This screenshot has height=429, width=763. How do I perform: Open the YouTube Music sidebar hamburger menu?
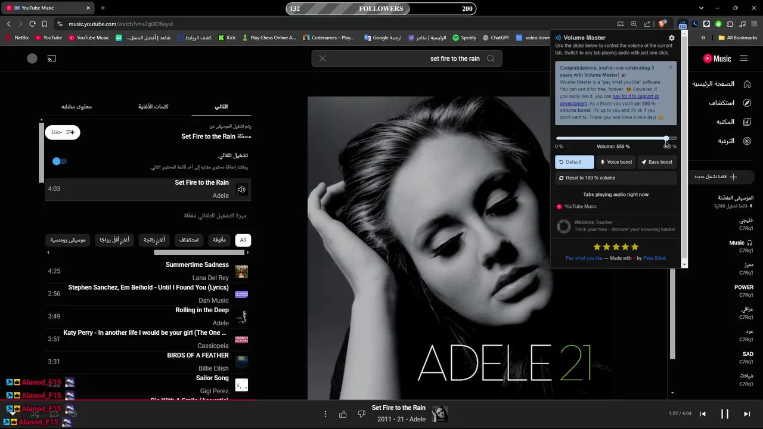[744, 58]
